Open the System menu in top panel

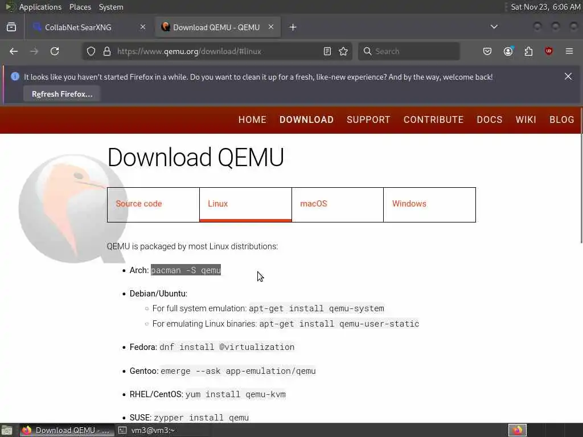(x=111, y=7)
